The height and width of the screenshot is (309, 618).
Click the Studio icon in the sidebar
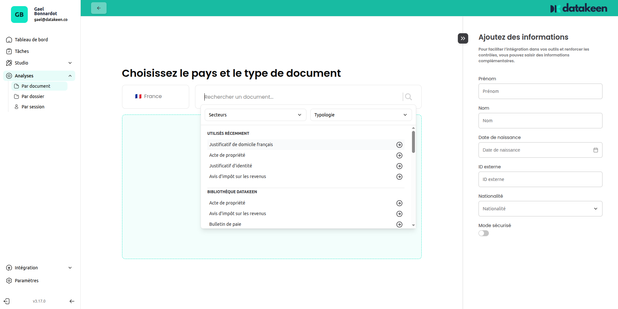[9, 63]
